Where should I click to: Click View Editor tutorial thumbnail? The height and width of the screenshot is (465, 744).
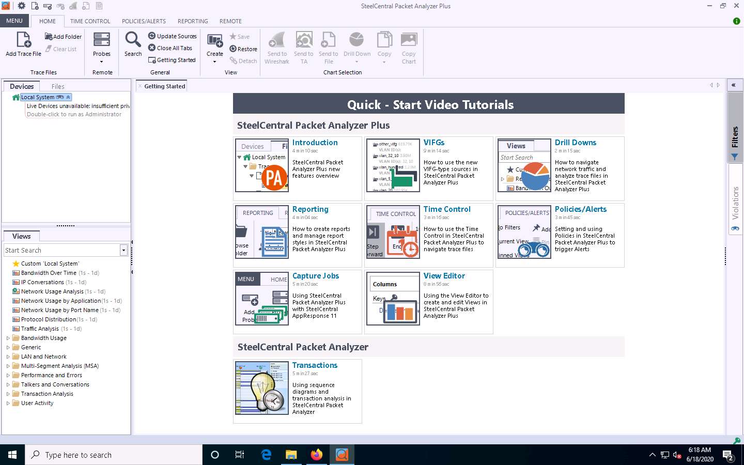point(393,298)
